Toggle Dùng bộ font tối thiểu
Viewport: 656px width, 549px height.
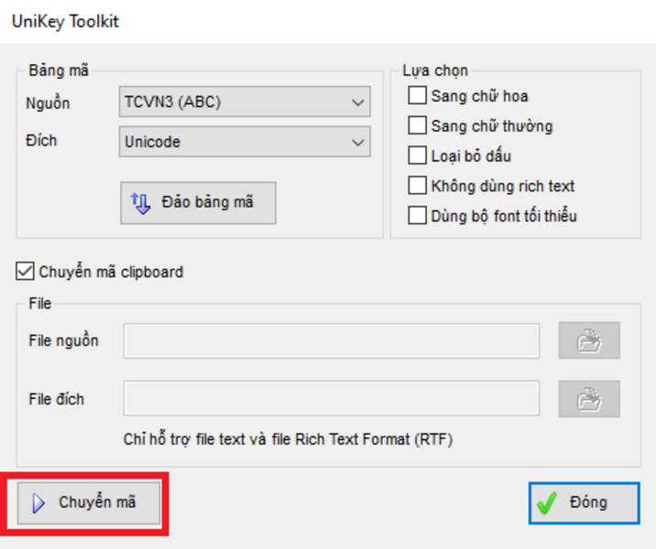point(418,216)
